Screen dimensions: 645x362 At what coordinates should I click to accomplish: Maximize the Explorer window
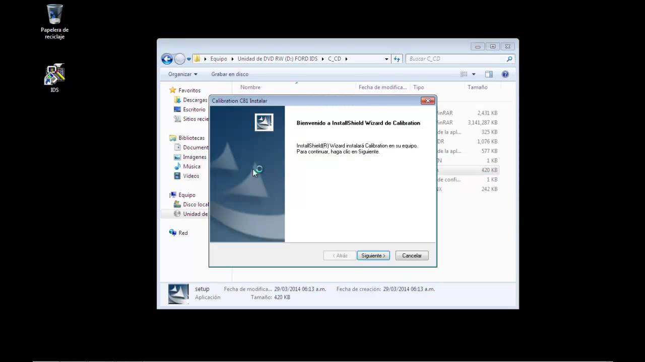(493, 46)
